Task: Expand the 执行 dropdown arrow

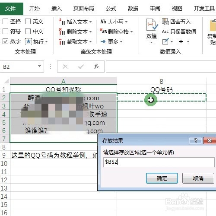Action: click(x=46, y=42)
